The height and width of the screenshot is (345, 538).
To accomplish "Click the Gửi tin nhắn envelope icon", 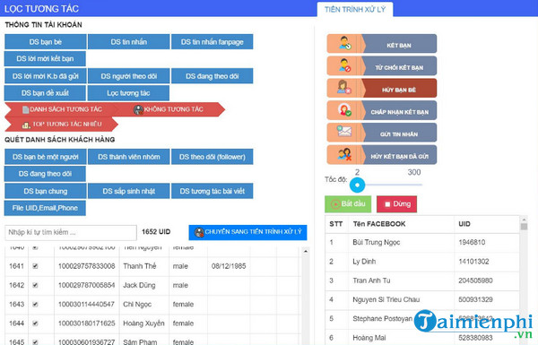I will (x=344, y=132).
